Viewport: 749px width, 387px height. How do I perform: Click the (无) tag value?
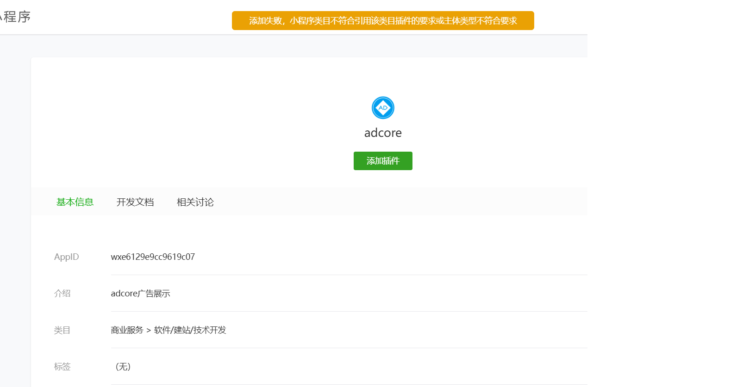pyautogui.click(x=123, y=367)
